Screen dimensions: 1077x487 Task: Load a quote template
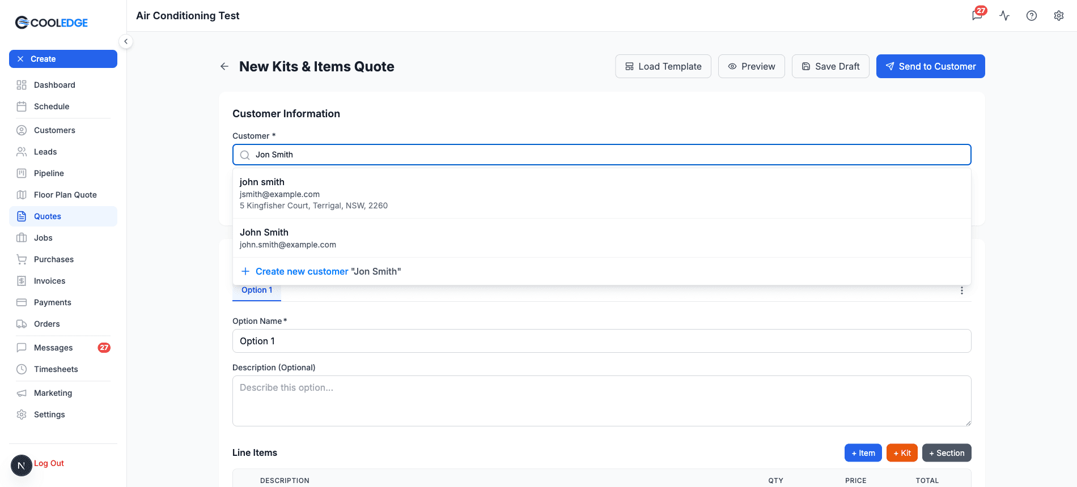(663, 66)
